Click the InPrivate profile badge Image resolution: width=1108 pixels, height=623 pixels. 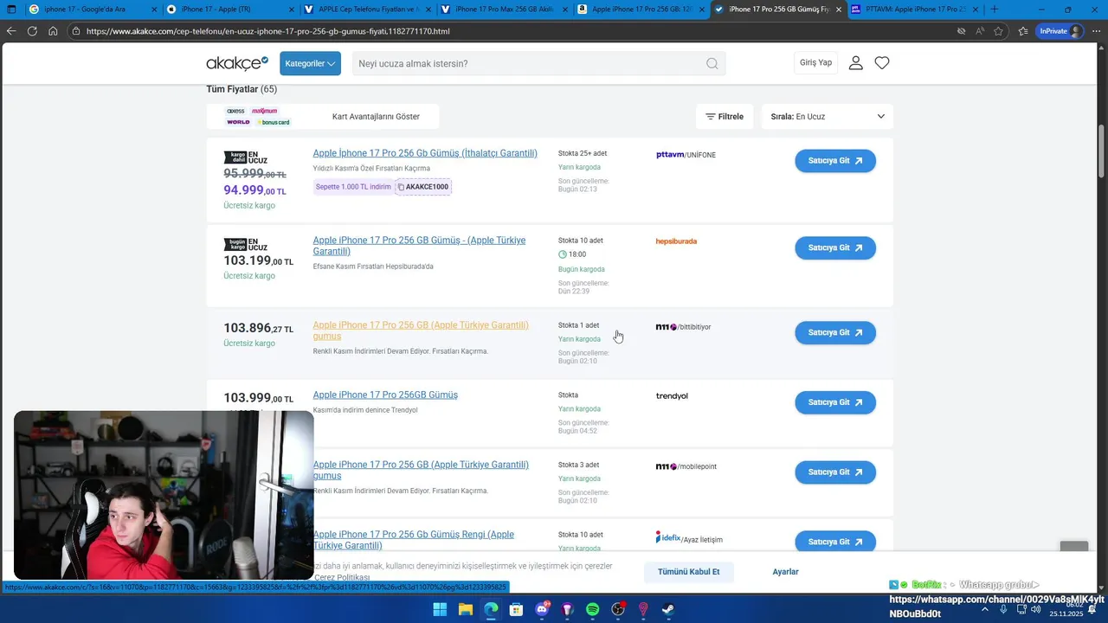coord(1060,31)
